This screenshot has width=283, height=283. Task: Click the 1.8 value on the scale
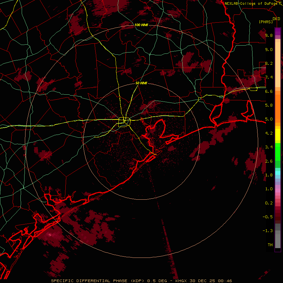pos(269,175)
